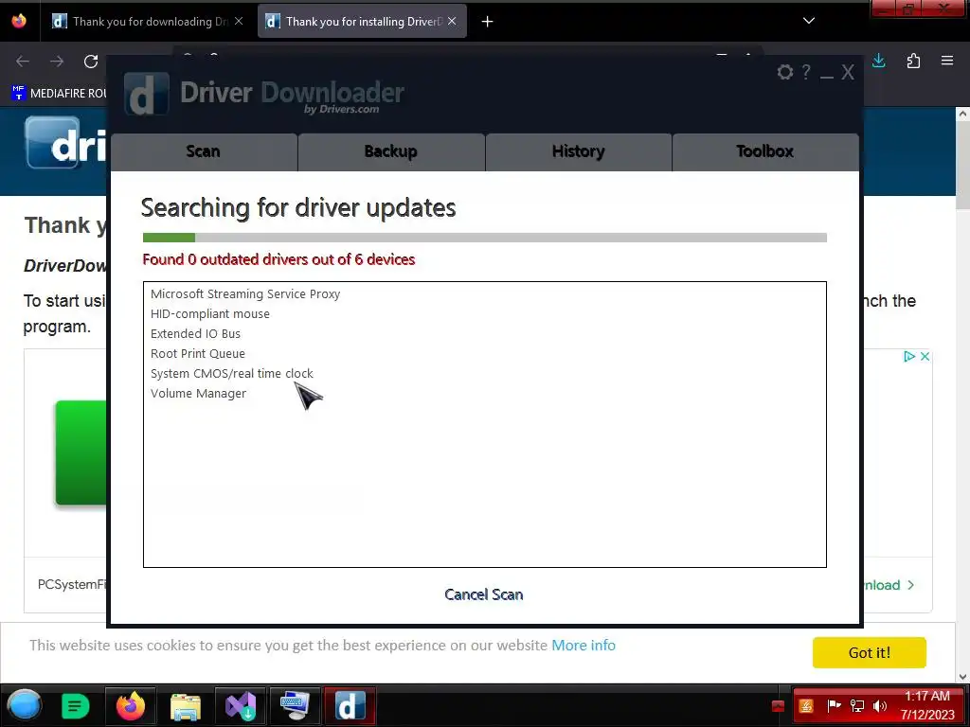Click the Firefox logo in the tab bar
The height and width of the screenshot is (727, 970).
[19, 21]
